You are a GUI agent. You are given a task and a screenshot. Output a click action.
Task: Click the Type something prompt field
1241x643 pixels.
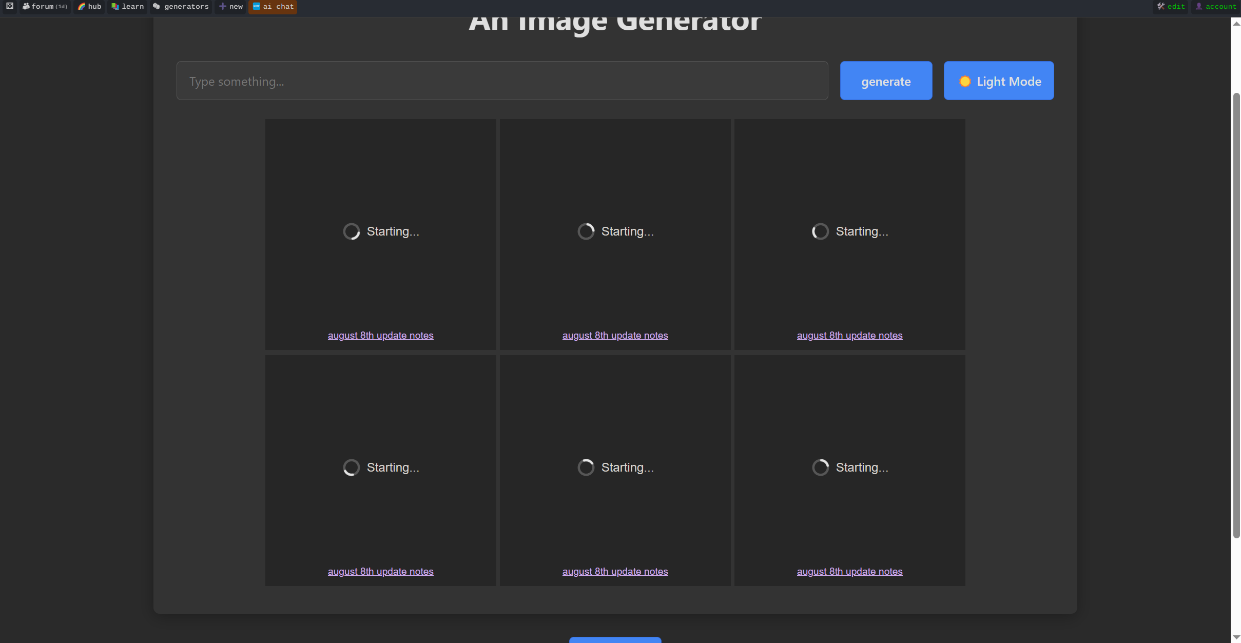(502, 81)
